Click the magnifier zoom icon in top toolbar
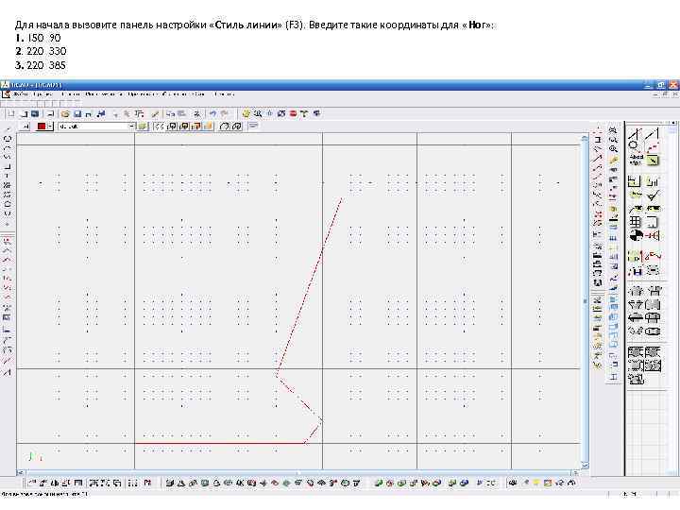This screenshot has height=510, width=680. [258, 113]
